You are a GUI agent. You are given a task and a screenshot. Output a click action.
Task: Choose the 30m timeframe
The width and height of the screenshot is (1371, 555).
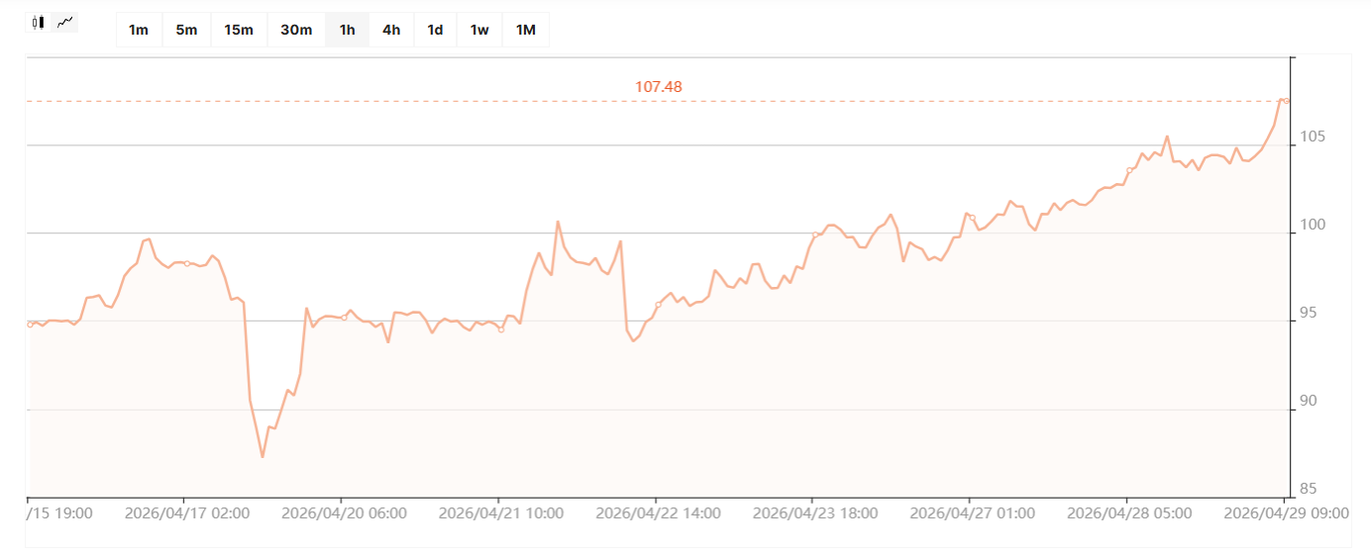(x=296, y=30)
